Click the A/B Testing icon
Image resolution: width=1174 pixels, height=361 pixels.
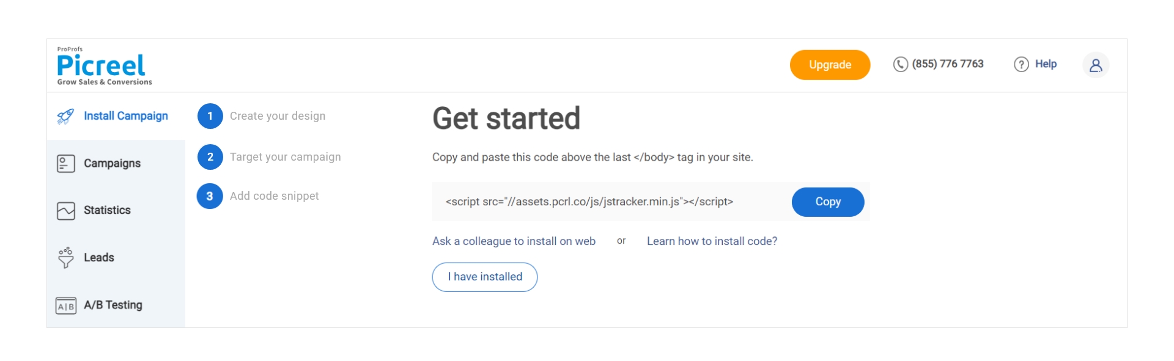[65, 305]
